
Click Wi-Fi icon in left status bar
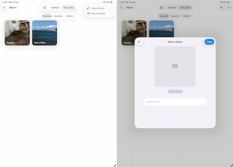(x=104, y=2)
